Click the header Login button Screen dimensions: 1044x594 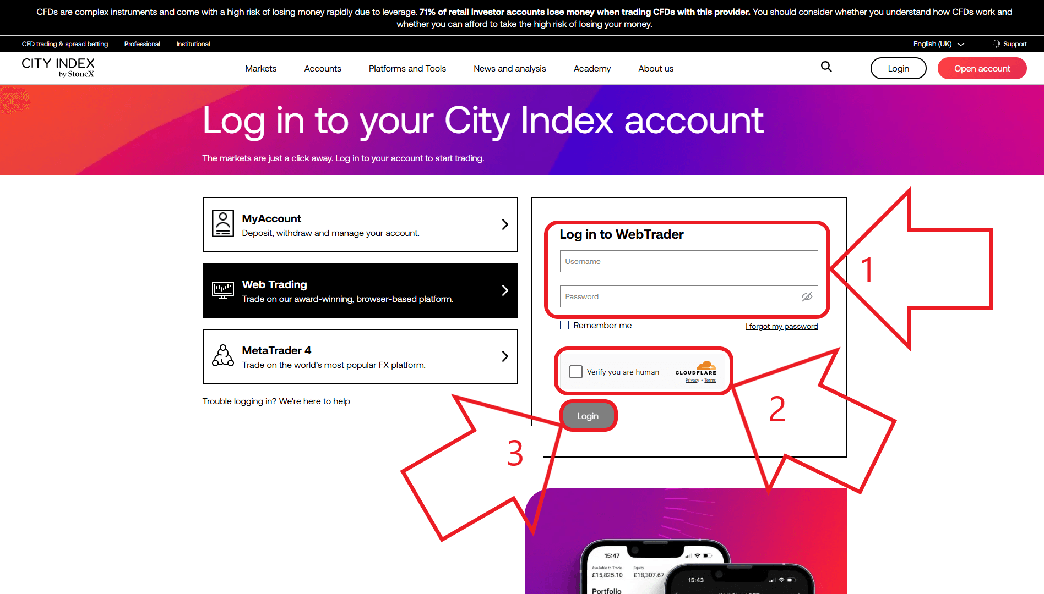pos(898,68)
